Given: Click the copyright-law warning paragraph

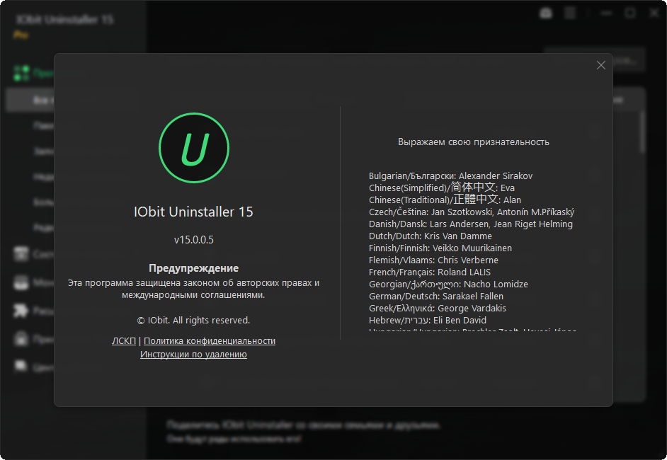Looking at the screenshot, I should pos(193,289).
